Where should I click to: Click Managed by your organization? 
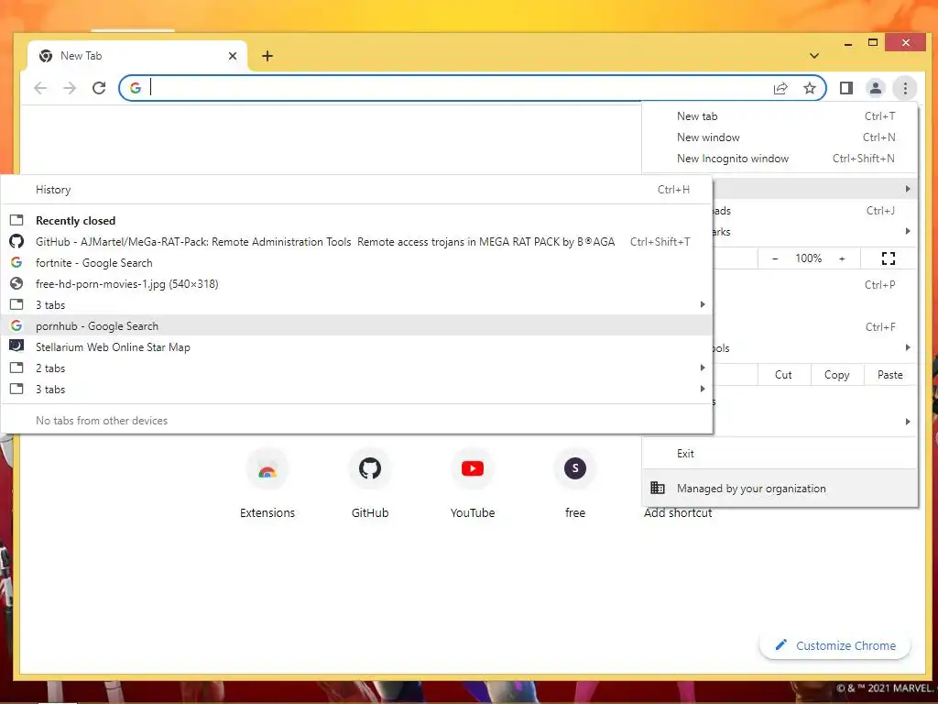coord(780,489)
